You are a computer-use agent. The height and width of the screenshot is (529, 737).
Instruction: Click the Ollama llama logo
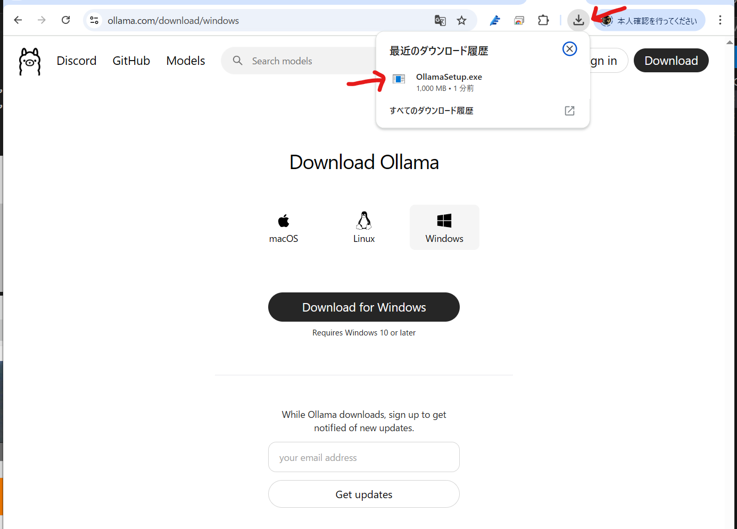30,61
